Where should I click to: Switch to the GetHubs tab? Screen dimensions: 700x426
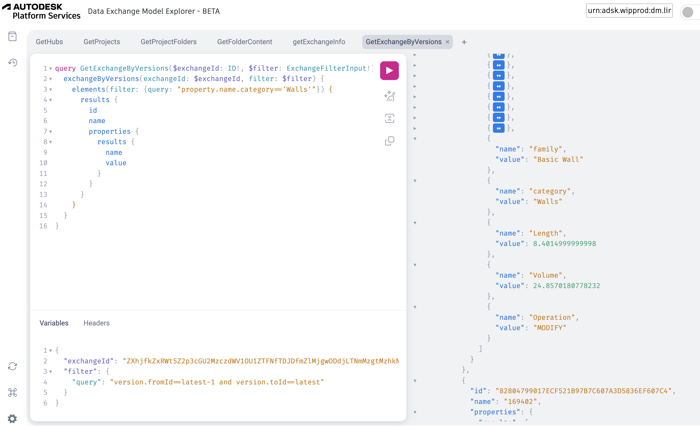pyautogui.click(x=49, y=42)
